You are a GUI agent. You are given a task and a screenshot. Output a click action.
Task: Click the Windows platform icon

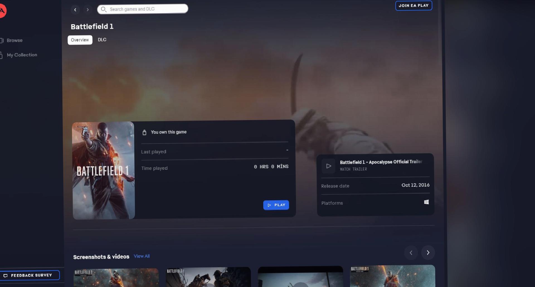click(426, 202)
